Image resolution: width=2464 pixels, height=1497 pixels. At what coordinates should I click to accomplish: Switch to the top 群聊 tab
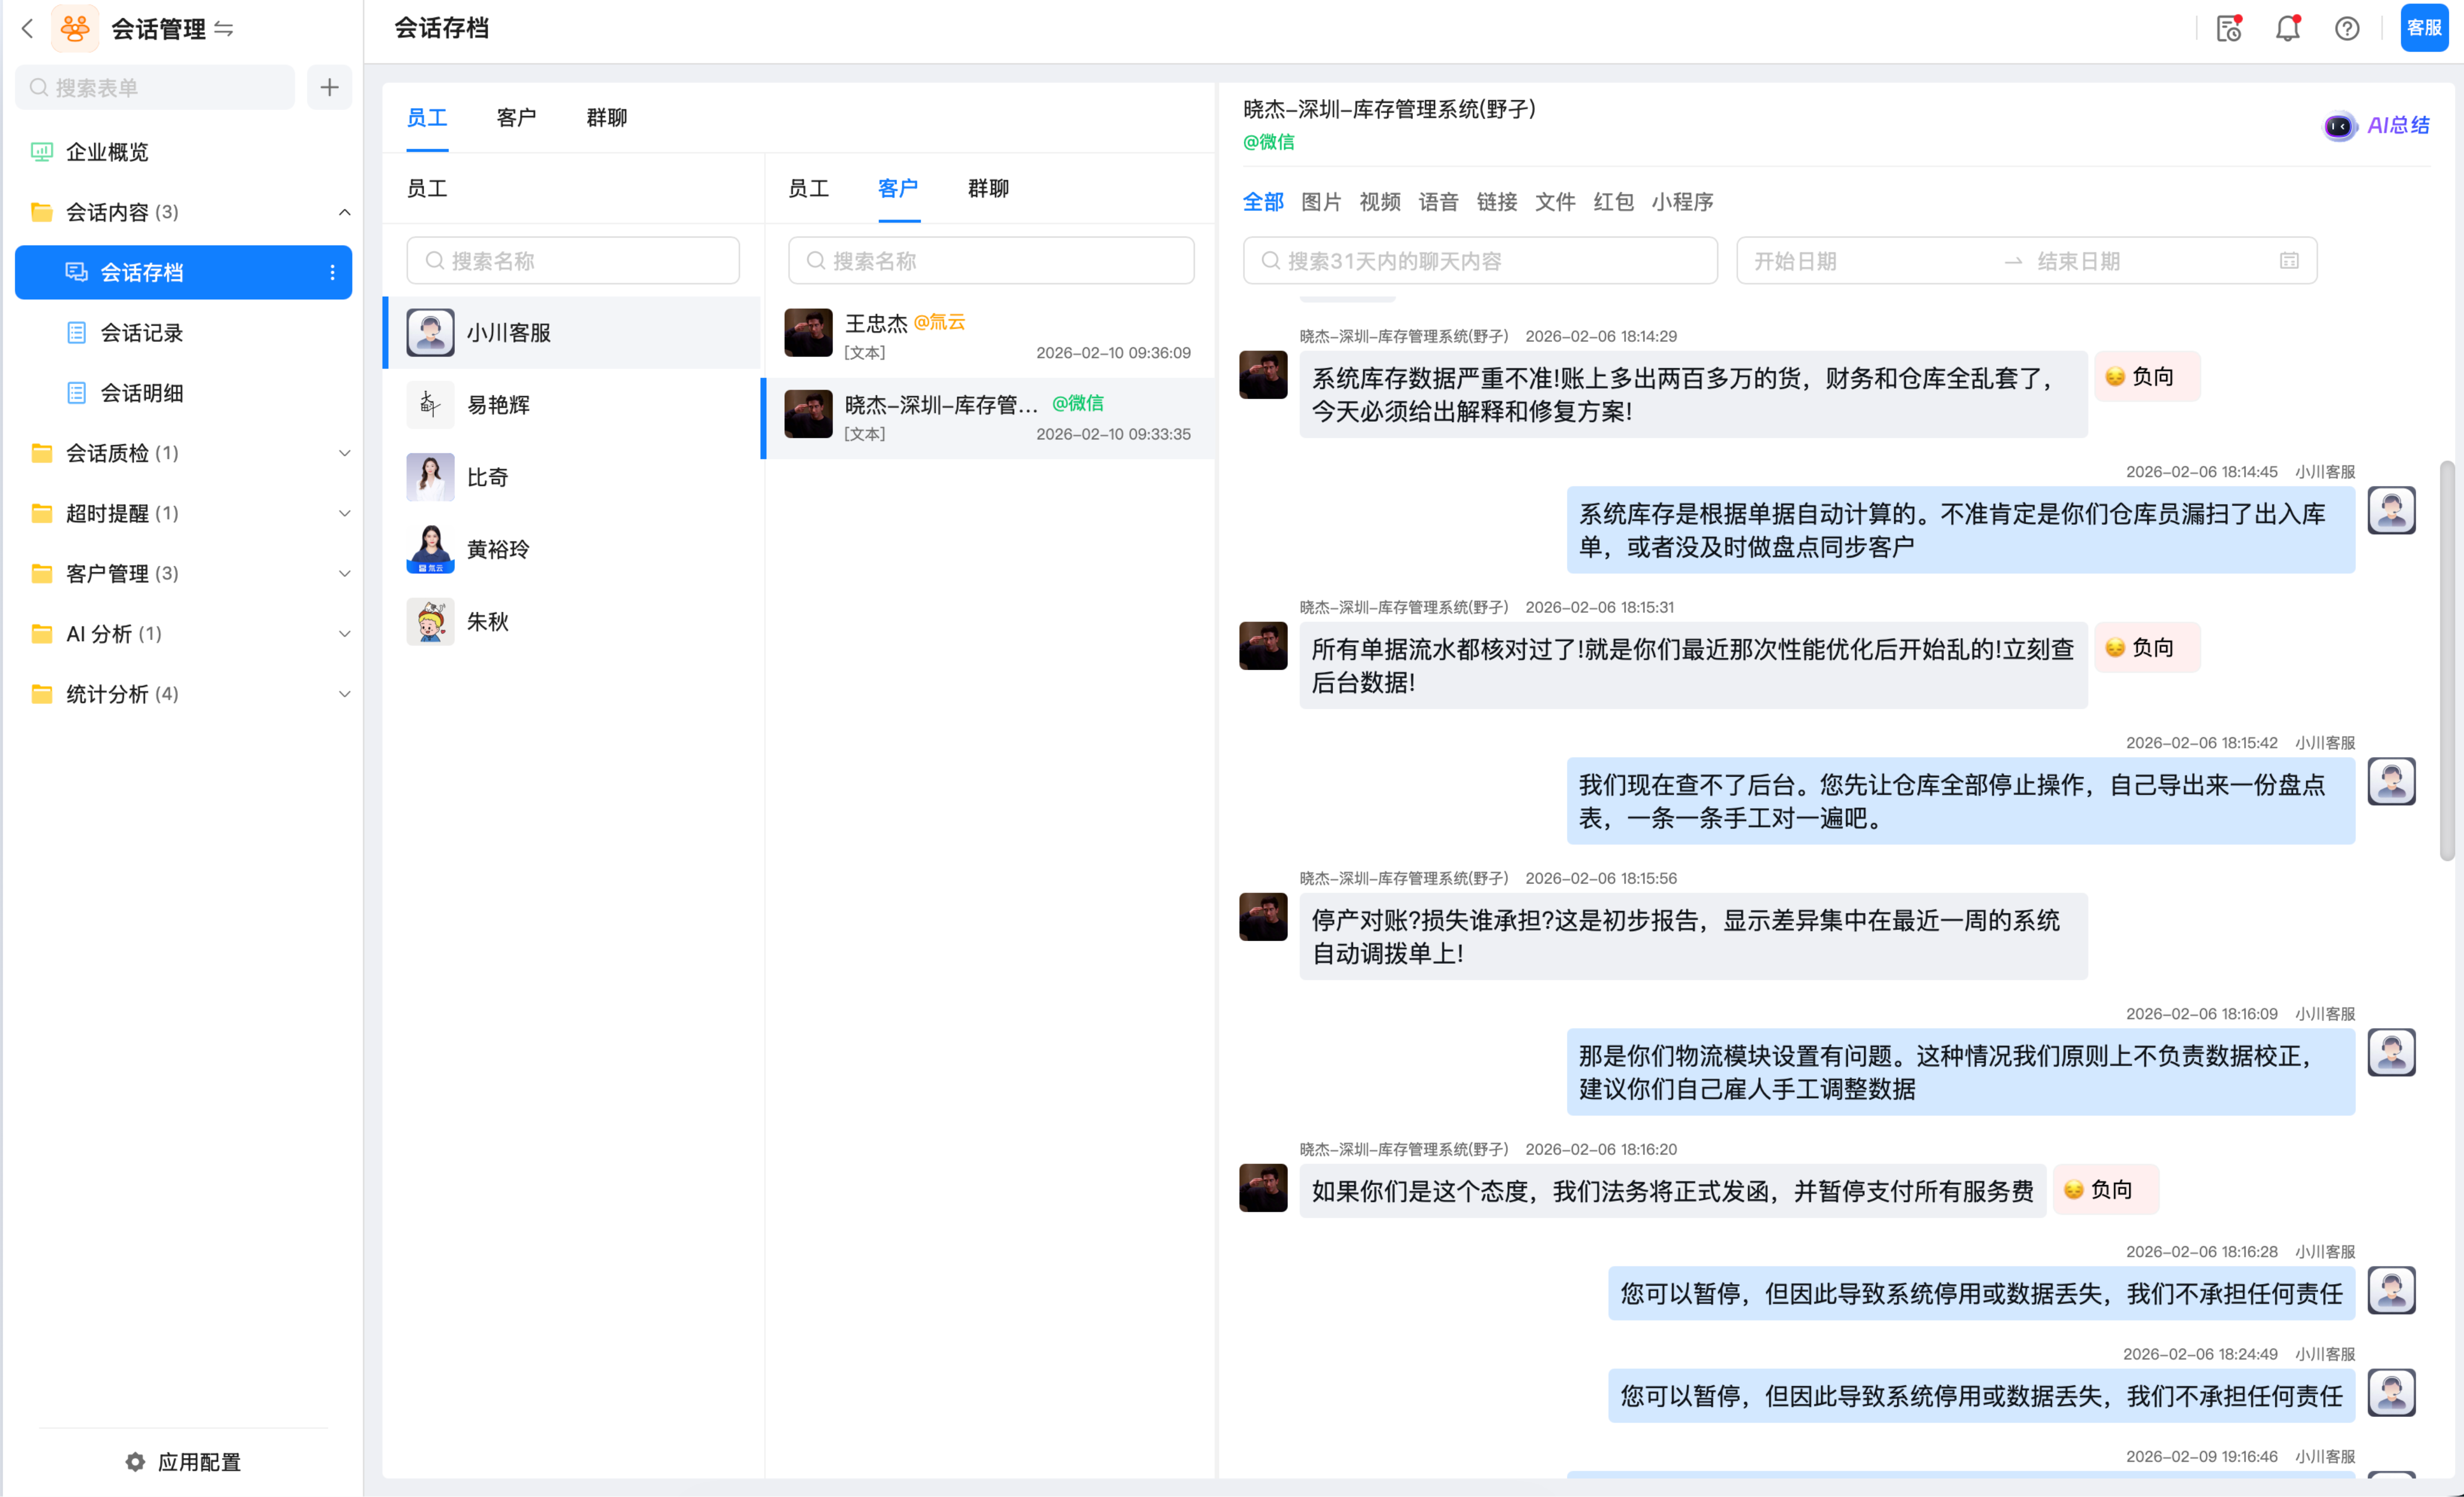click(606, 118)
